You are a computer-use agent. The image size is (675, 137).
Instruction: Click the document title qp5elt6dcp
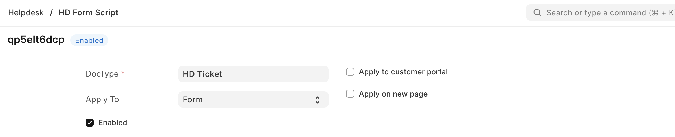(36, 40)
